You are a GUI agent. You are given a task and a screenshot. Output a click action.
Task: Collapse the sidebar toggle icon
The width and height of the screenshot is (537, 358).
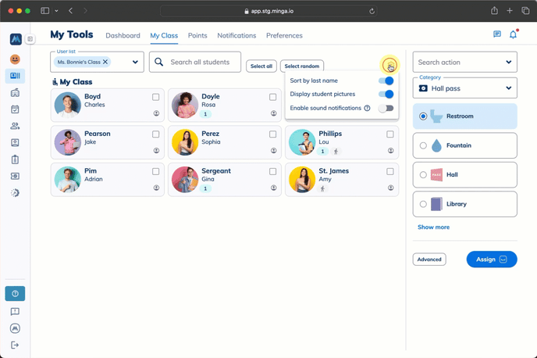(x=30, y=39)
